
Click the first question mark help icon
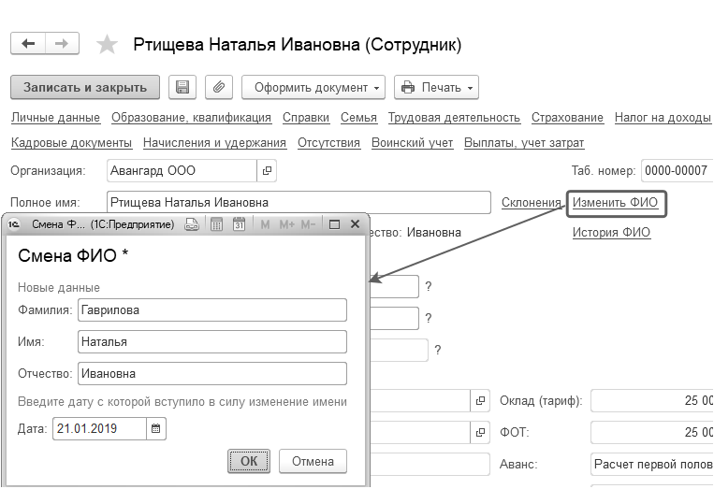[x=428, y=286]
